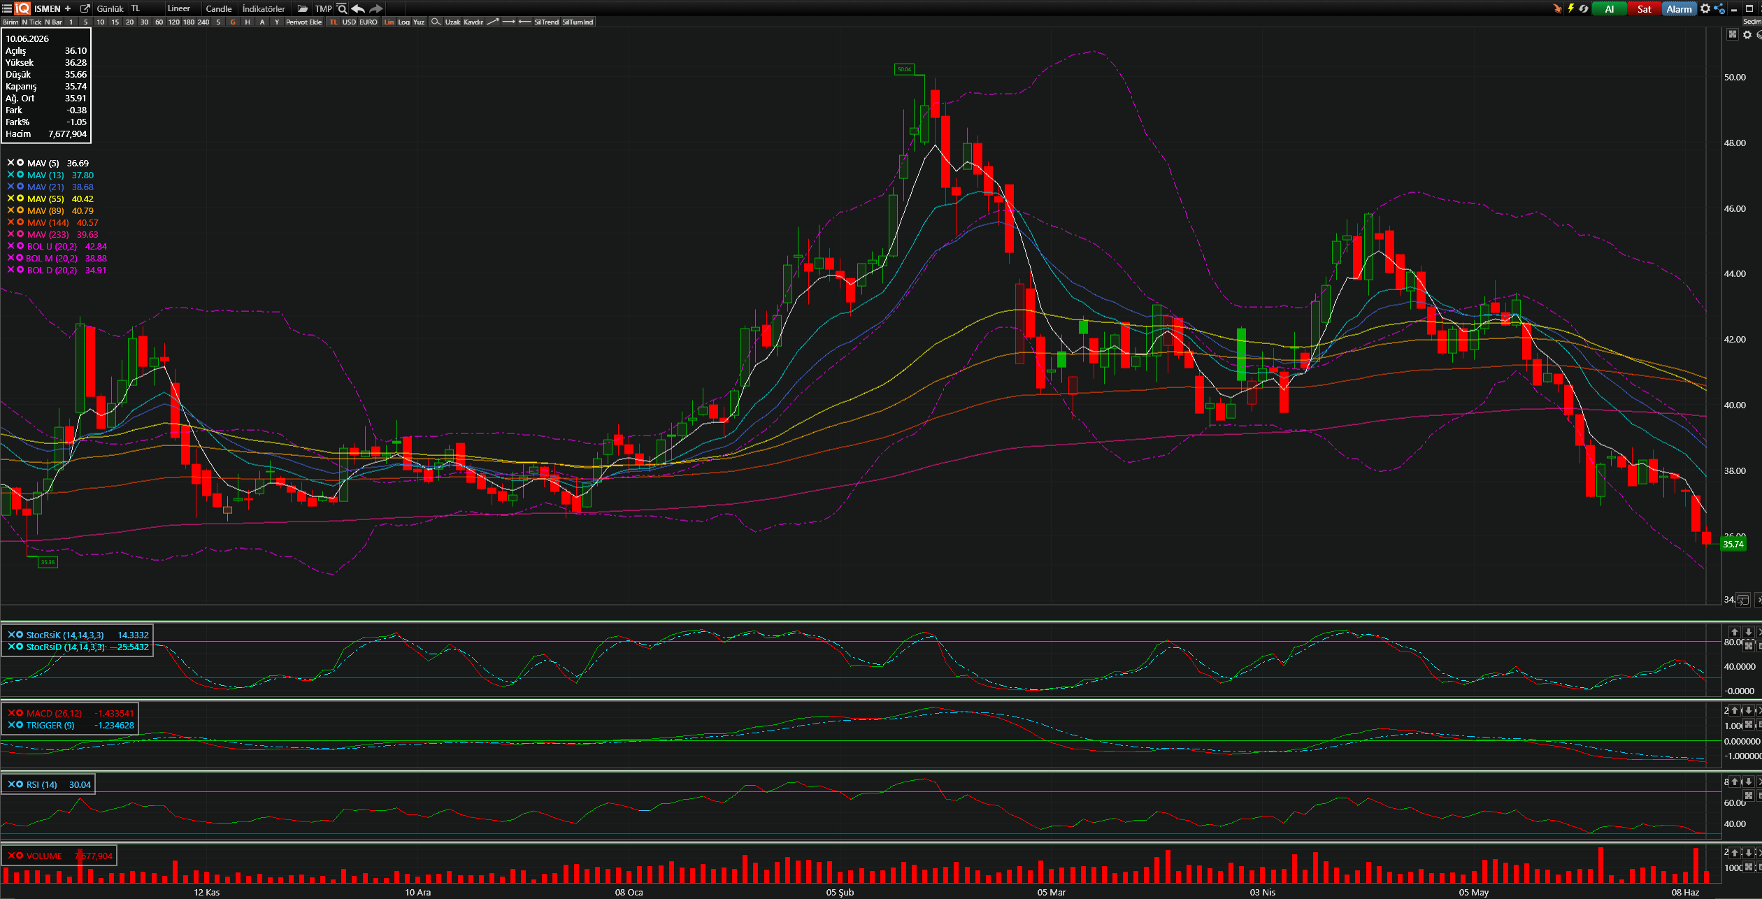Viewport: 1762px width, 899px height.
Task: Click the grid layout icon above price axis
Action: [x=1733, y=34]
